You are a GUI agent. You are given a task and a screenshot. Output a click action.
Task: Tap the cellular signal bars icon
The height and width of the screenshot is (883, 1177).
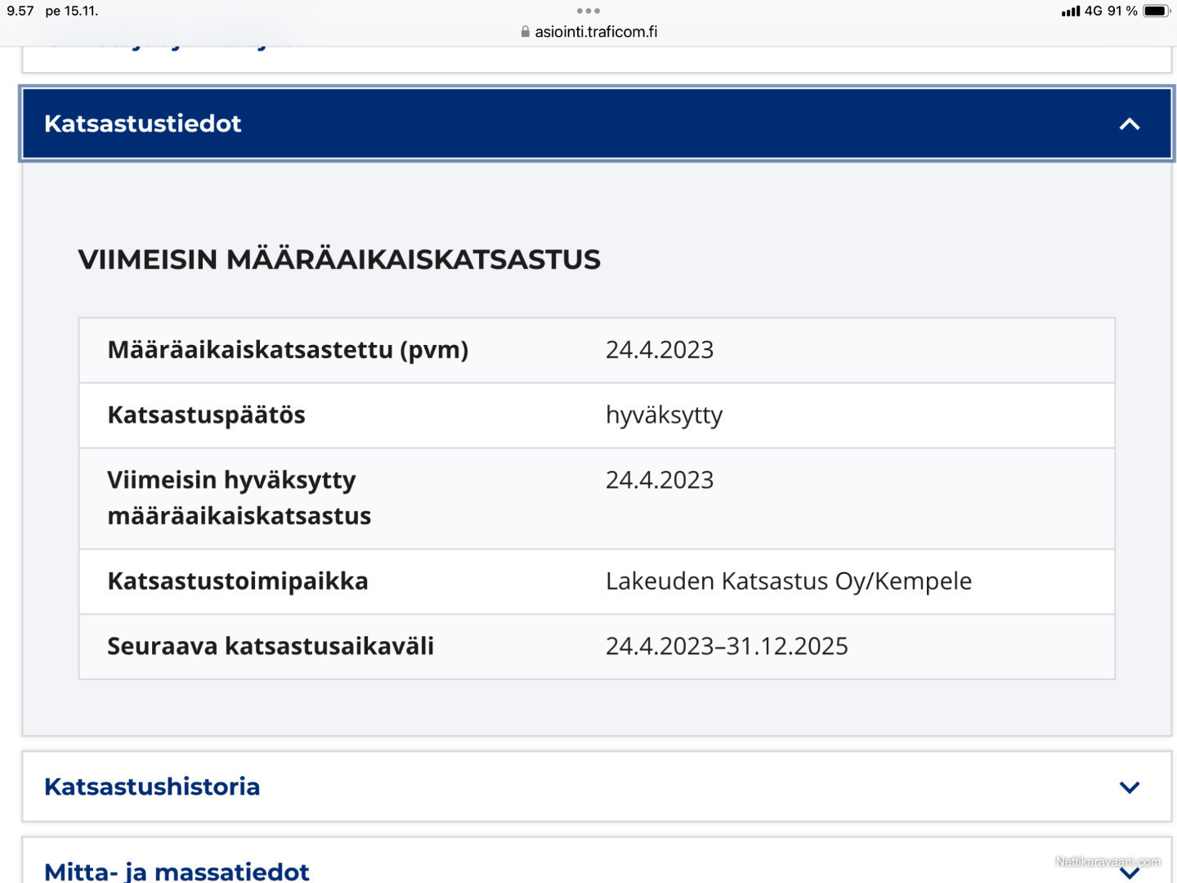point(1069,11)
